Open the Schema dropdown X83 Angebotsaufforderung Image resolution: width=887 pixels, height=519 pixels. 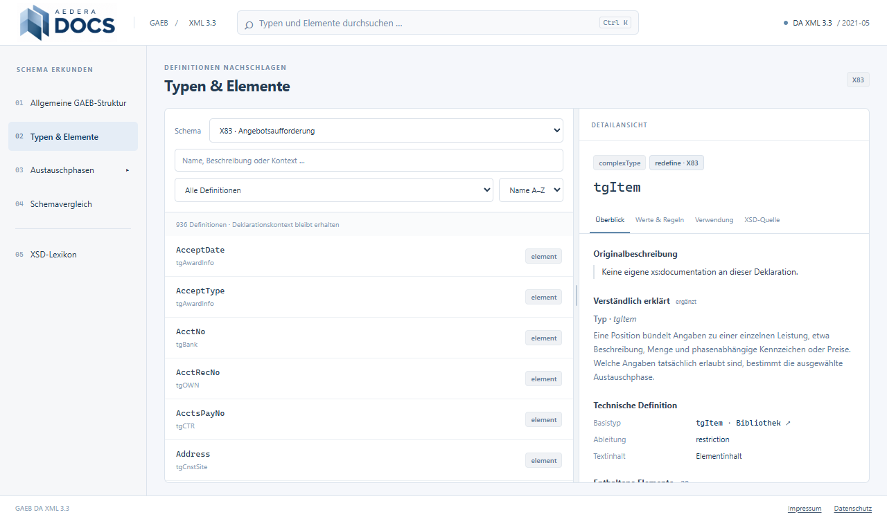(386, 131)
